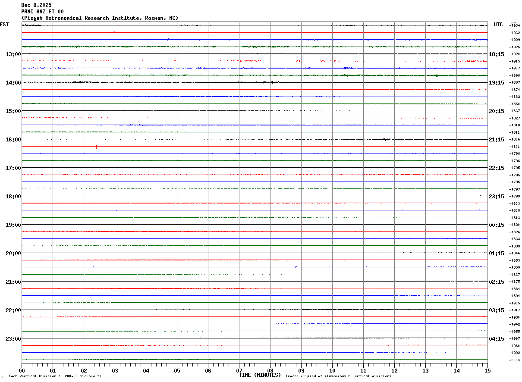Screen dimensions: 522x382
Task: Click the 14:00 EST time label
Action: pyautogui.click(x=13, y=83)
